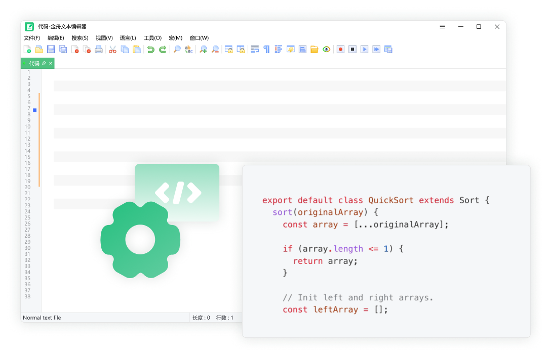Open the hamburger menu in title bar

pos(442,27)
